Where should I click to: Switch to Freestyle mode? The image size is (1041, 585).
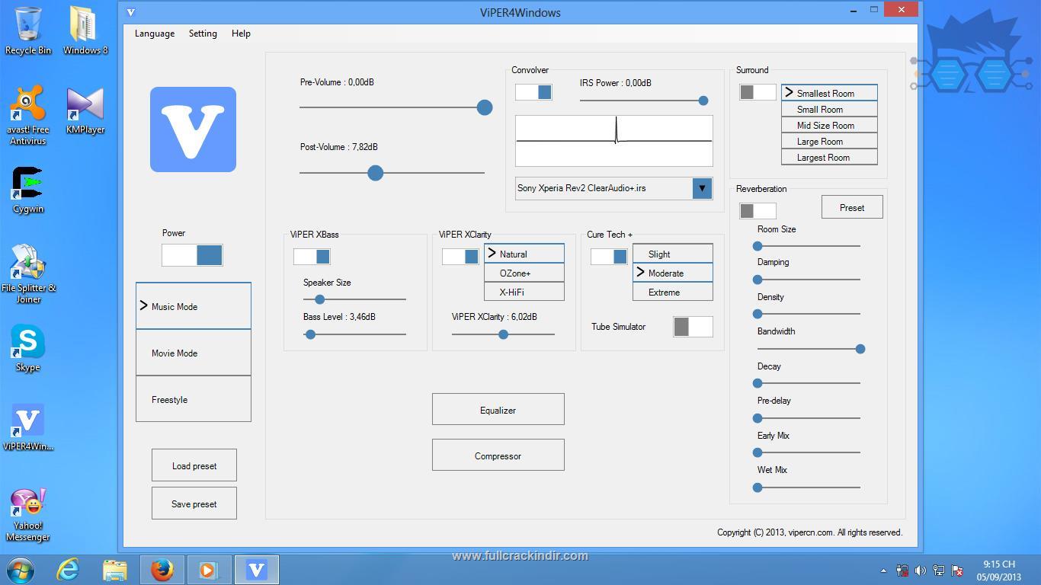[194, 399]
